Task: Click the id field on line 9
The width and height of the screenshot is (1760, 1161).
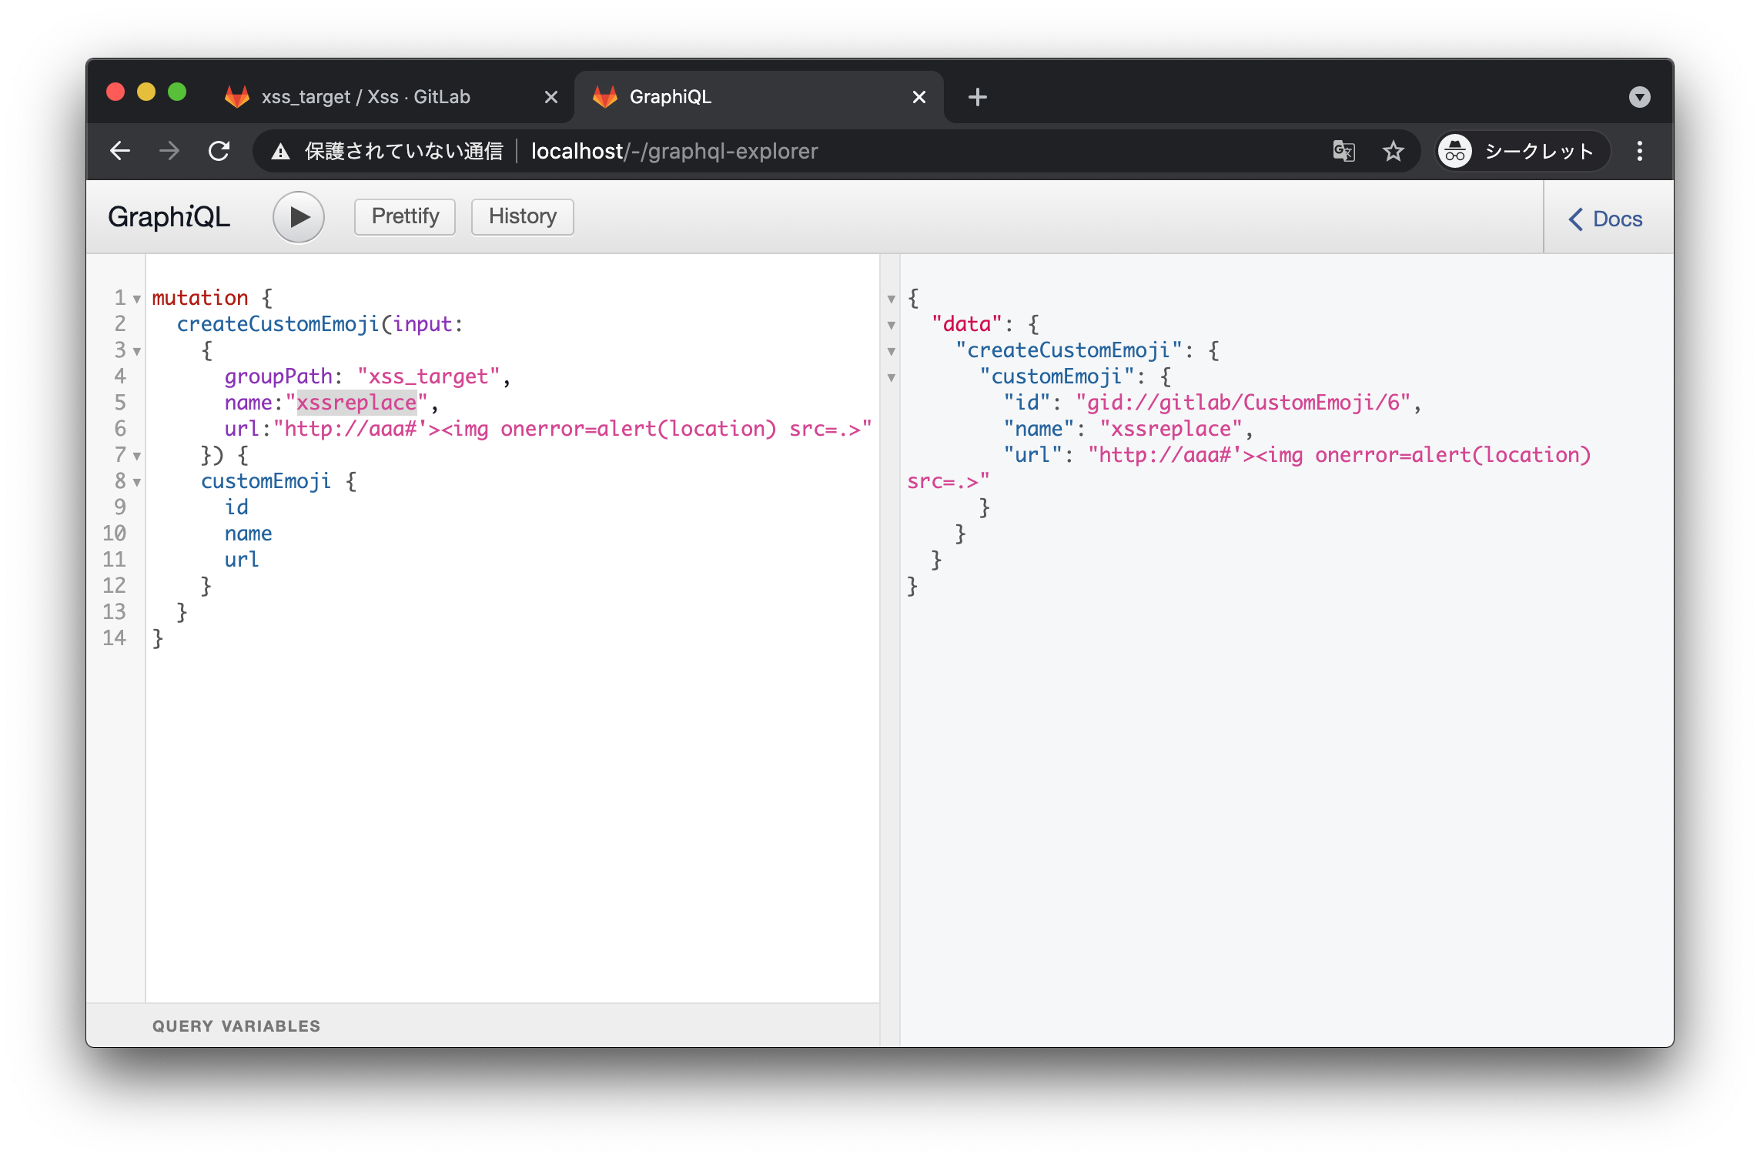Action: pyautogui.click(x=236, y=507)
